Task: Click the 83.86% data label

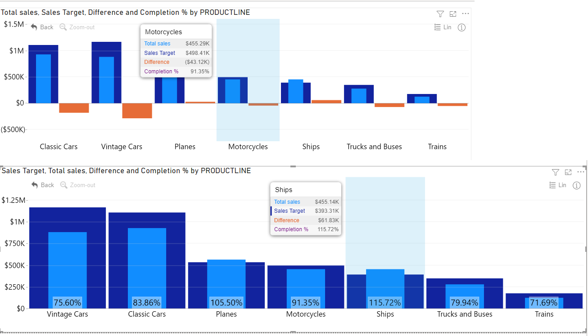Action: tap(147, 303)
